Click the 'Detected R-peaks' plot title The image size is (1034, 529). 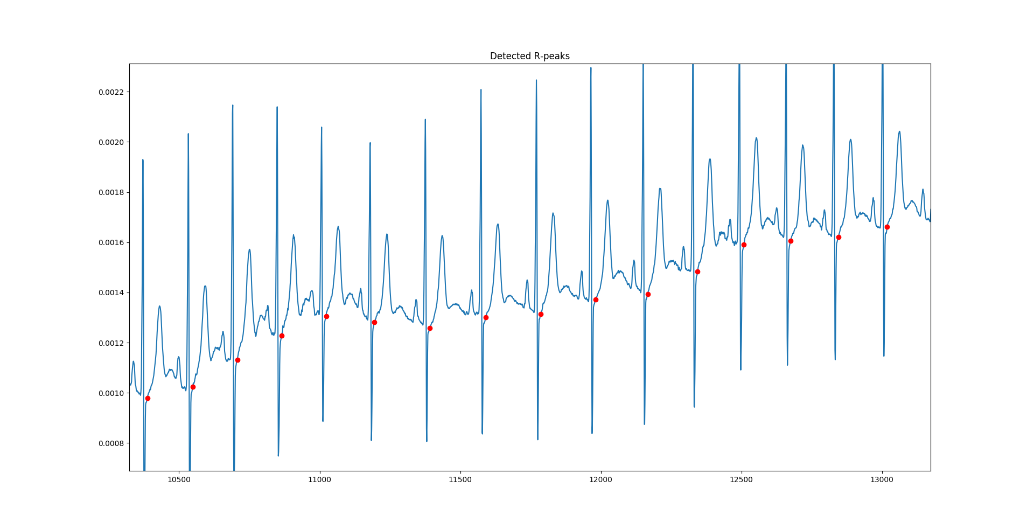(x=529, y=56)
